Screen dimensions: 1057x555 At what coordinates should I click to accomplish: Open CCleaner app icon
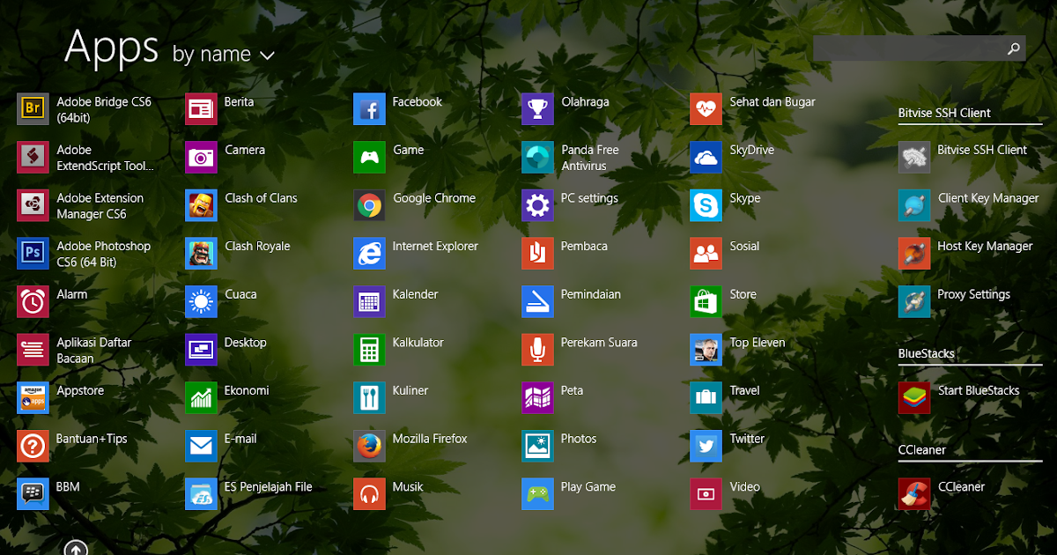tap(914, 494)
